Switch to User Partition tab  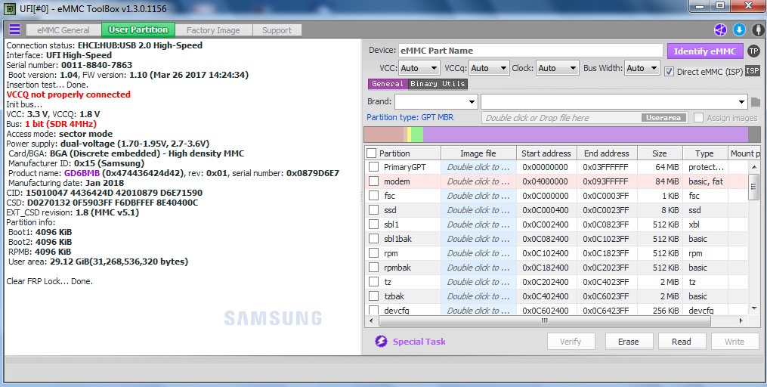138,29
